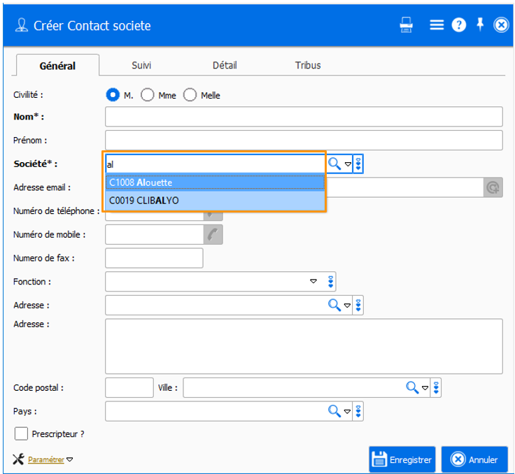Image resolution: width=515 pixels, height=474 pixels.
Task: Choose C1008 Alouette from suggestions
Action: pos(215,182)
